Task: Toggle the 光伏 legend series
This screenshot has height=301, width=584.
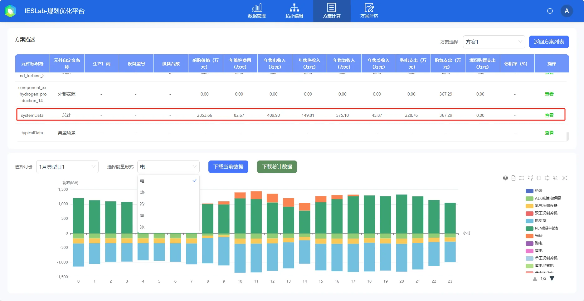Action: (x=534, y=236)
